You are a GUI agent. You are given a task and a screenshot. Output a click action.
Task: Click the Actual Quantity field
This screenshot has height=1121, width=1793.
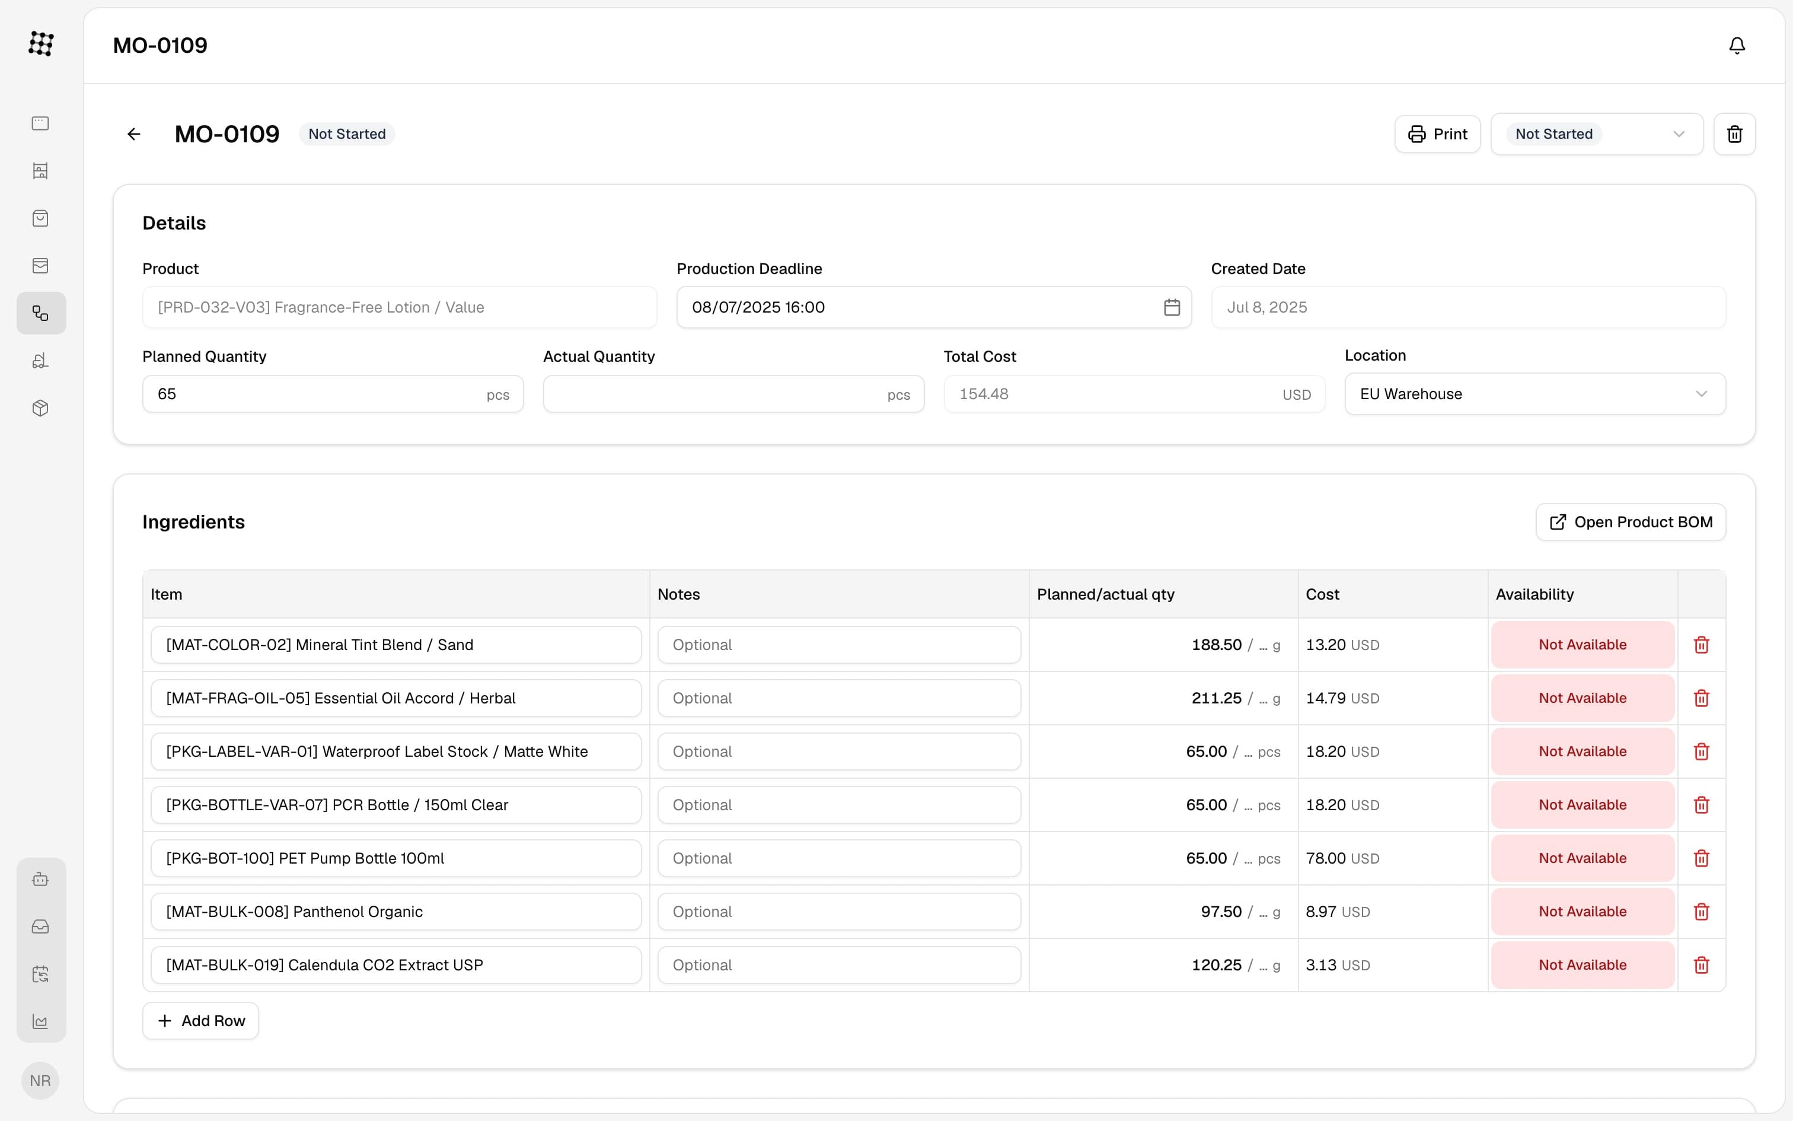[733, 394]
